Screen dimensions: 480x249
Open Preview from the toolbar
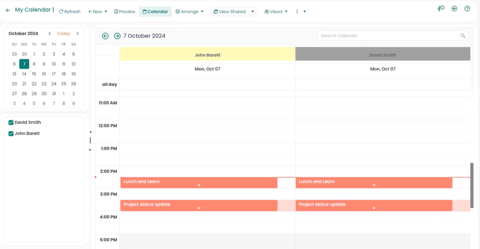coord(125,12)
